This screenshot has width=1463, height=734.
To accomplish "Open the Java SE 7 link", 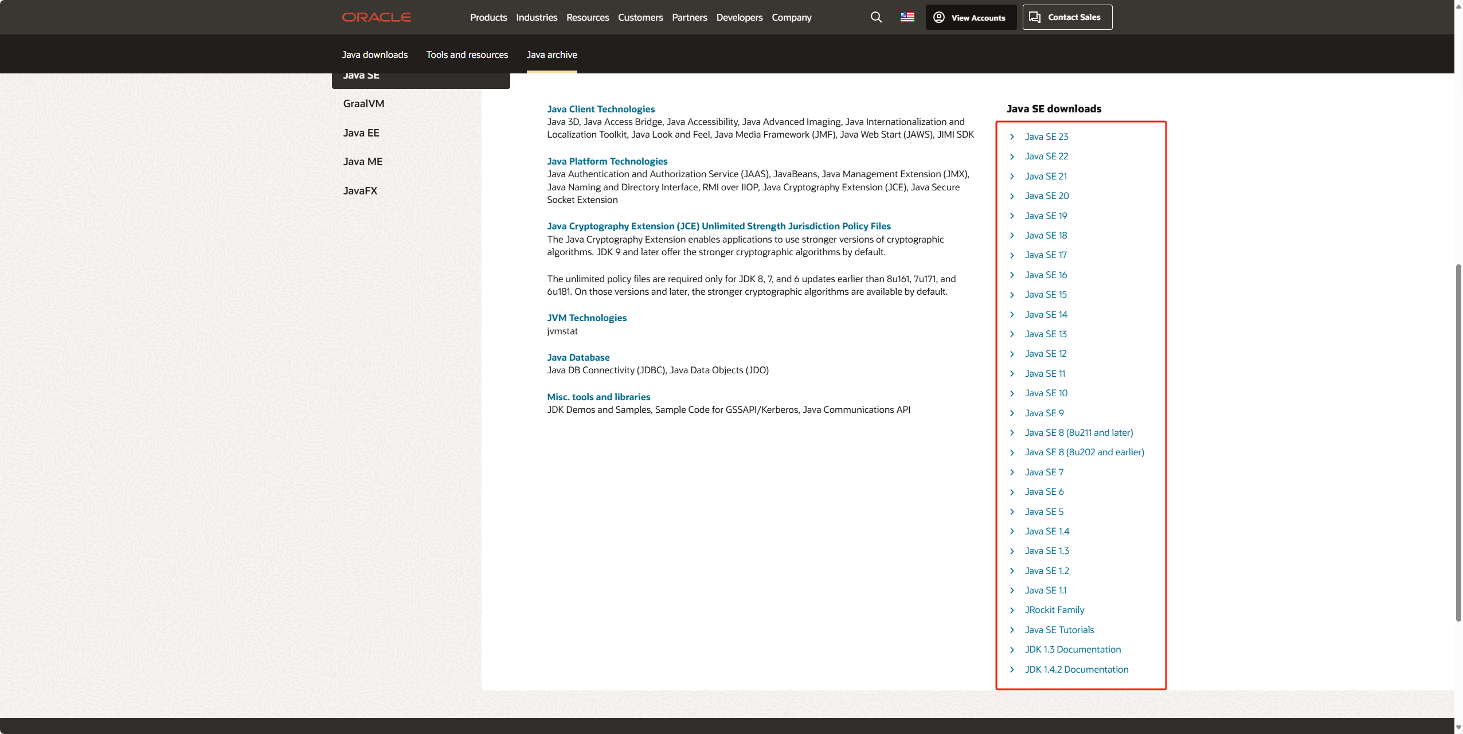I will pyautogui.click(x=1044, y=472).
